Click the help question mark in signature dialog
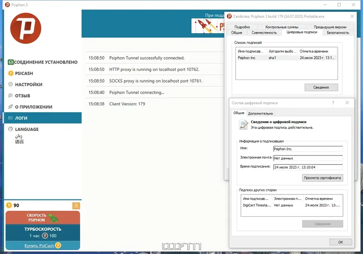This screenshot has height=254, width=363. (x=333, y=103)
